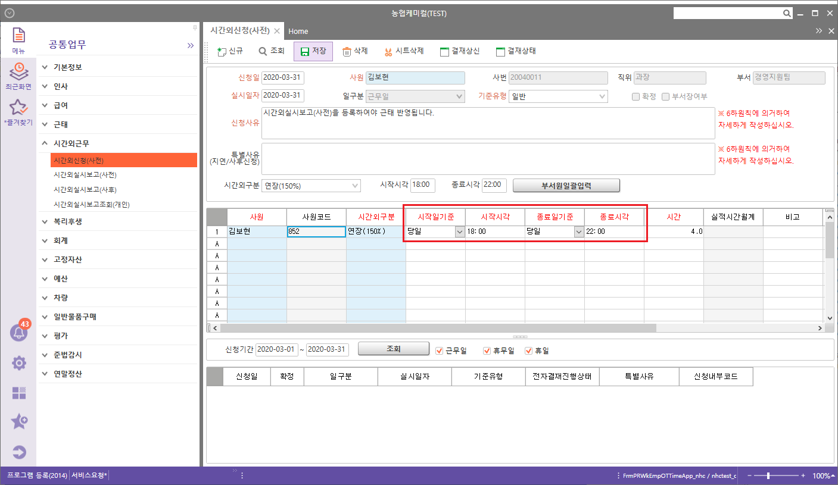The width and height of the screenshot is (838, 485).
Task: Collapse the 공통업무 panel with chevrons
Action: coord(191,45)
